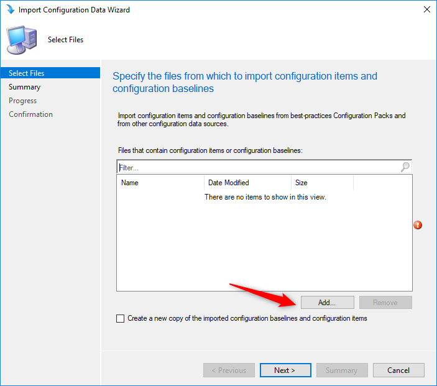Sort files by Name column header
This screenshot has height=386, width=437.
160,183
